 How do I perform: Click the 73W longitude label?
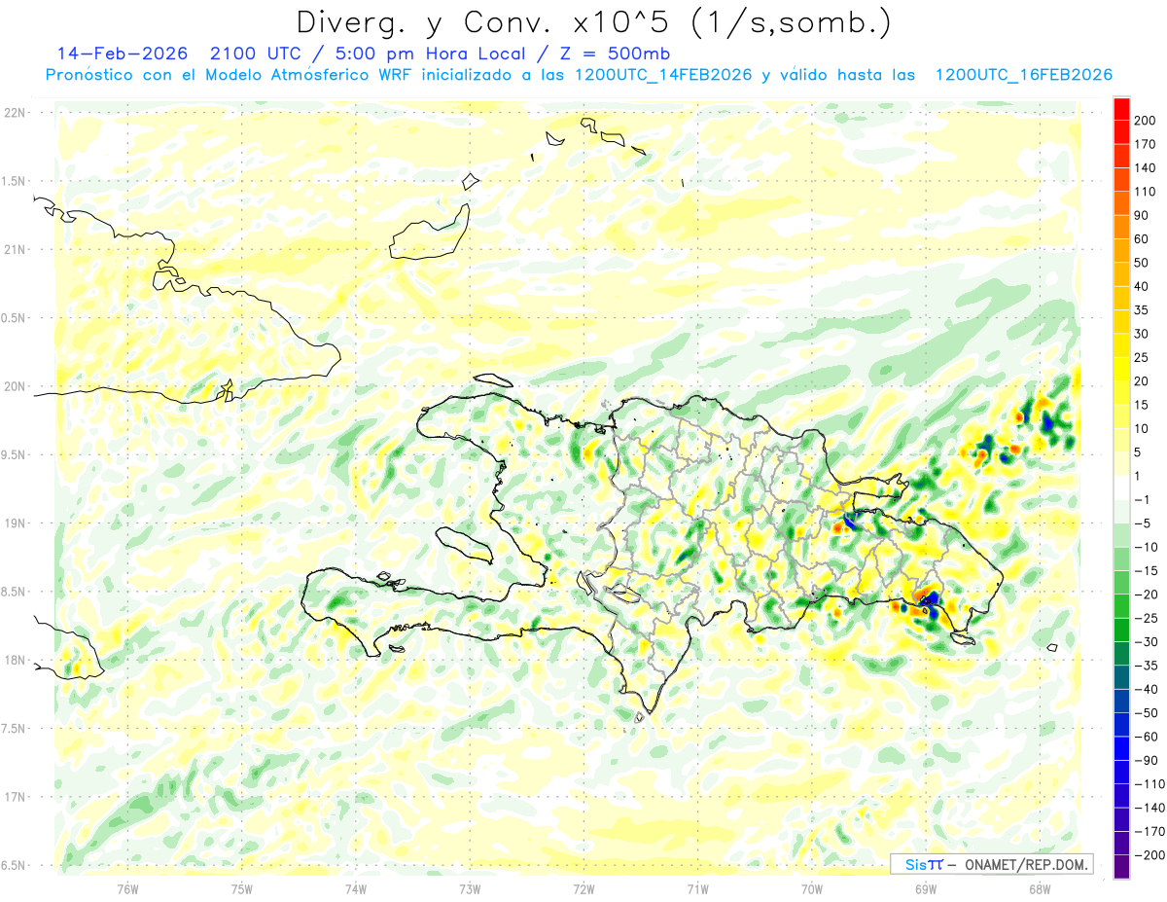(x=470, y=887)
